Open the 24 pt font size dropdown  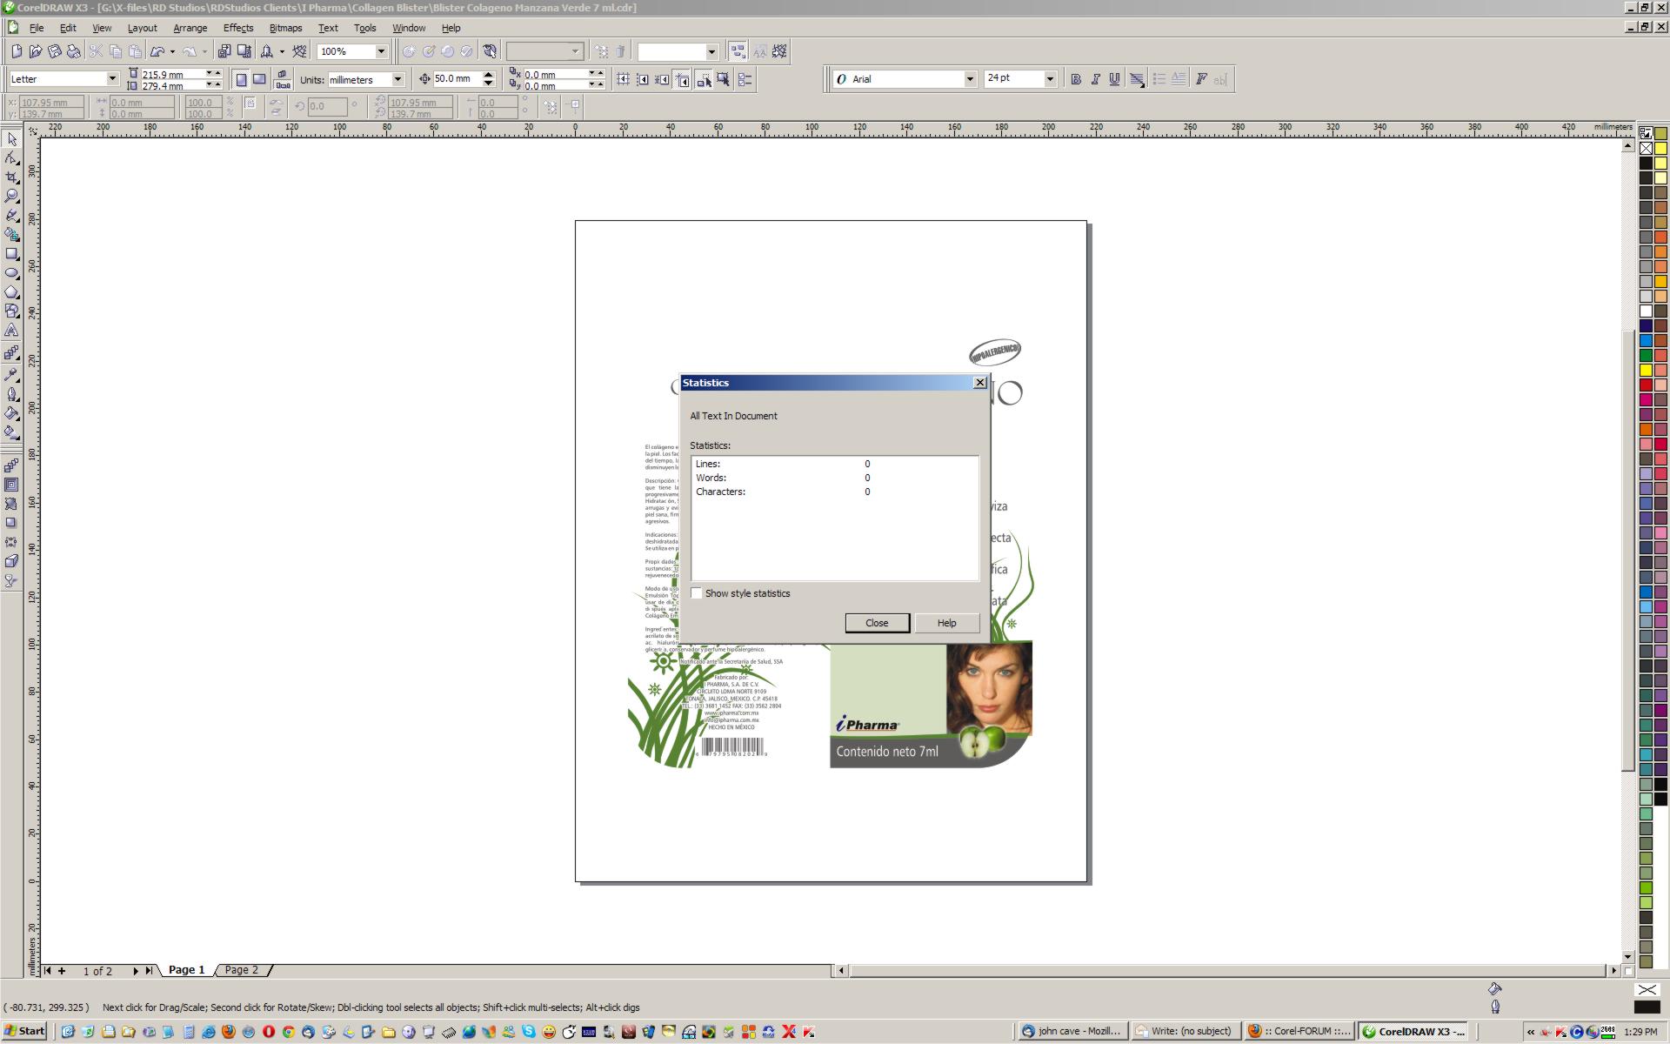1050,79
